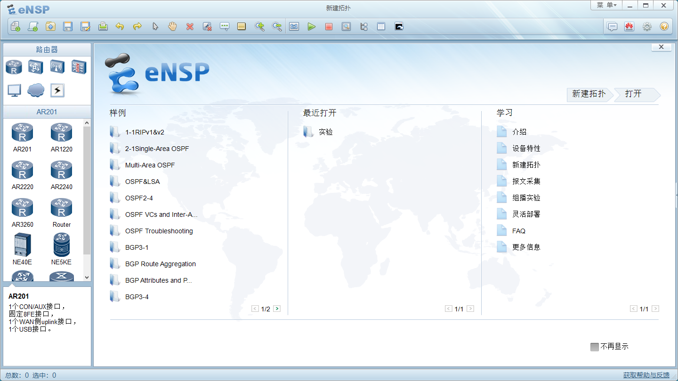Open the 实验 recent topology
This screenshot has height=381, width=678.
325,132
